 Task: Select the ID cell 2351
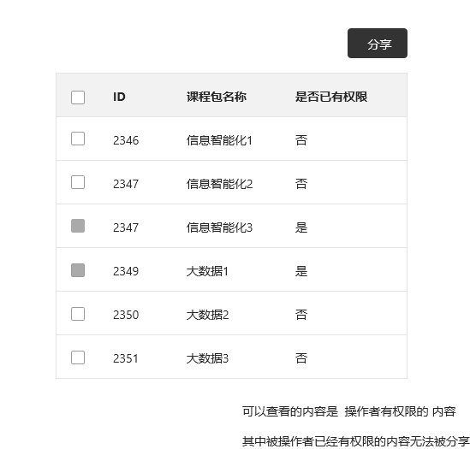coord(126,358)
